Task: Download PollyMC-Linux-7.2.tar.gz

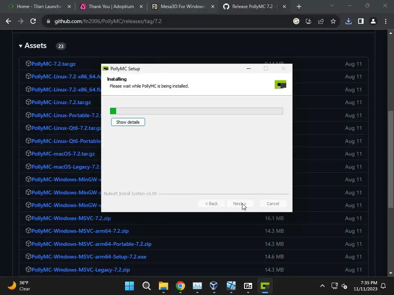Action: pyautogui.click(x=61, y=102)
